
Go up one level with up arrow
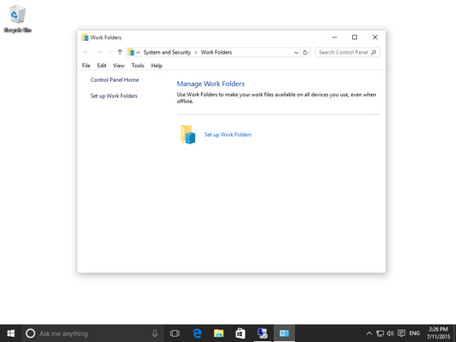[x=120, y=52]
